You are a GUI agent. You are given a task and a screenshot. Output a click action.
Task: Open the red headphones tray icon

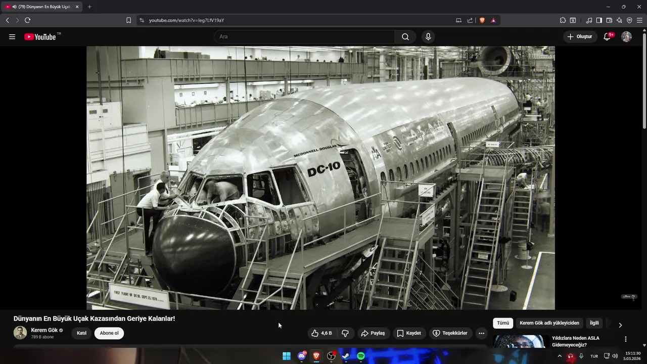(x=571, y=356)
